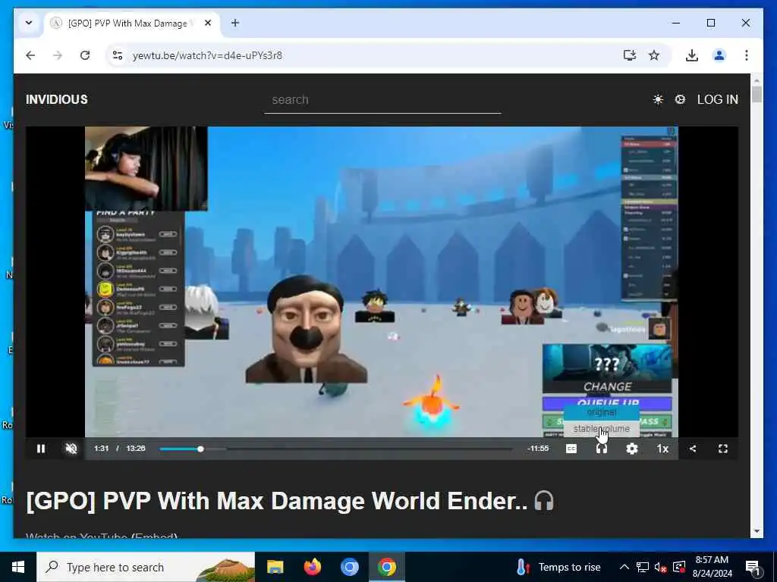
Task: Focus the Invidious search field
Action: click(382, 100)
